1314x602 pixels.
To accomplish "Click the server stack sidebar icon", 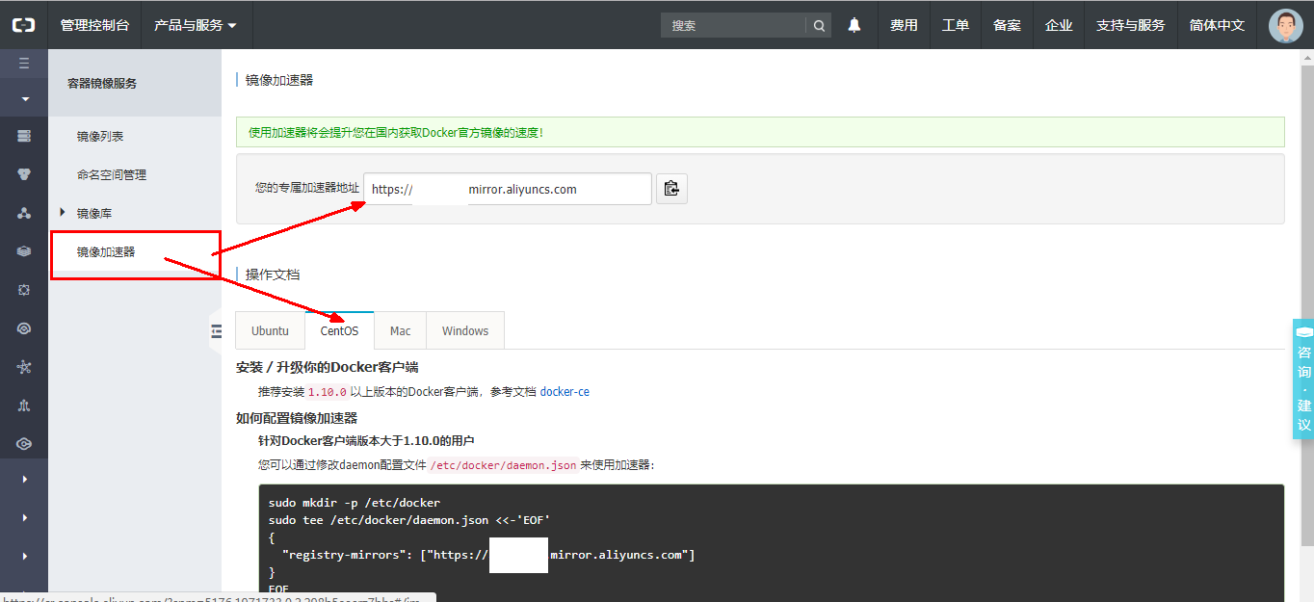I will pyautogui.click(x=24, y=136).
